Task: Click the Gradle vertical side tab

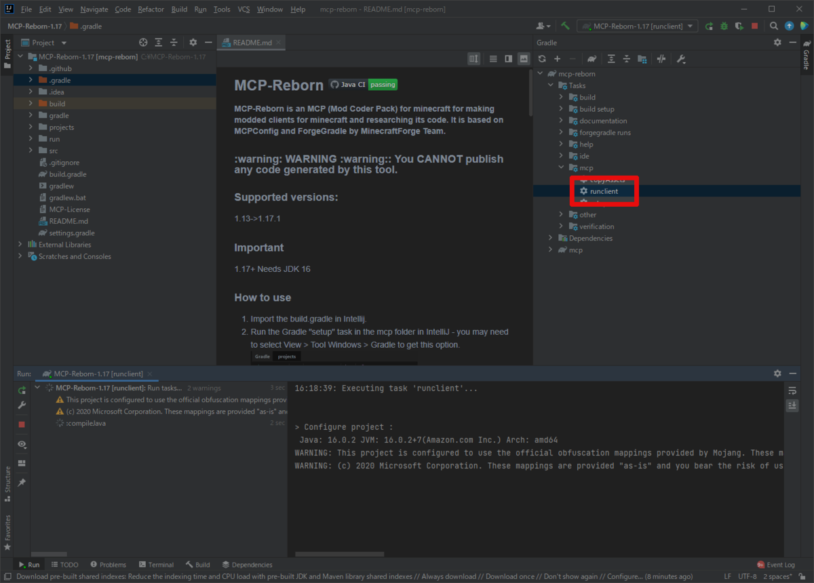Action: pyautogui.click(x=807, y=56)
